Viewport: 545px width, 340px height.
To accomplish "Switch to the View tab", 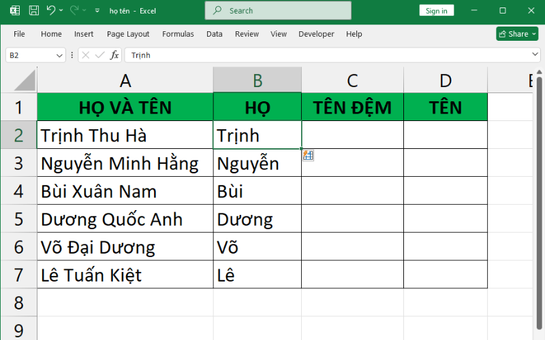I will 279,34.
